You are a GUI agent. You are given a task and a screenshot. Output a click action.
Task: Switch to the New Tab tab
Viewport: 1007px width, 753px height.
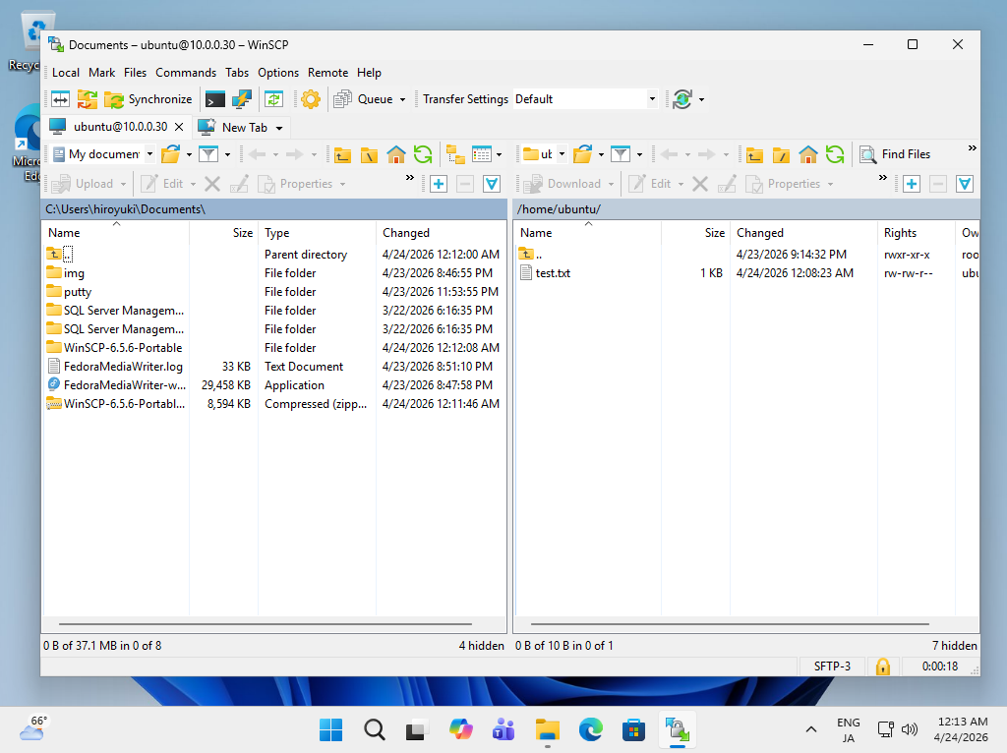pyautogui.click(x=244, y=127)
